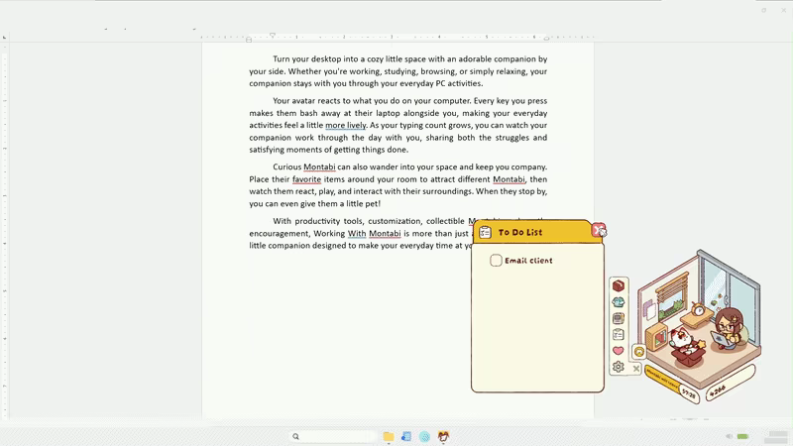Check the Email client task checkbox
Image resolution: width=793 pixels, height=446 pixels.
click(x=496, y=261)
